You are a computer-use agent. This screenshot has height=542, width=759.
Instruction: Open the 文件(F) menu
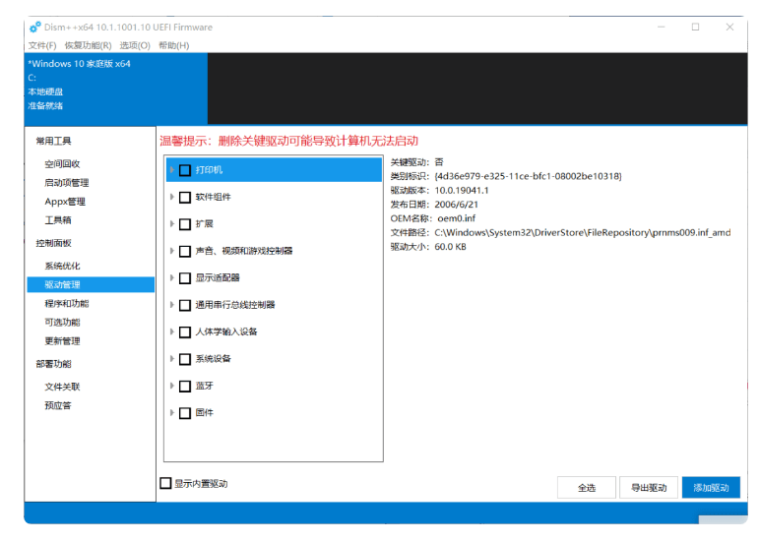42,45
